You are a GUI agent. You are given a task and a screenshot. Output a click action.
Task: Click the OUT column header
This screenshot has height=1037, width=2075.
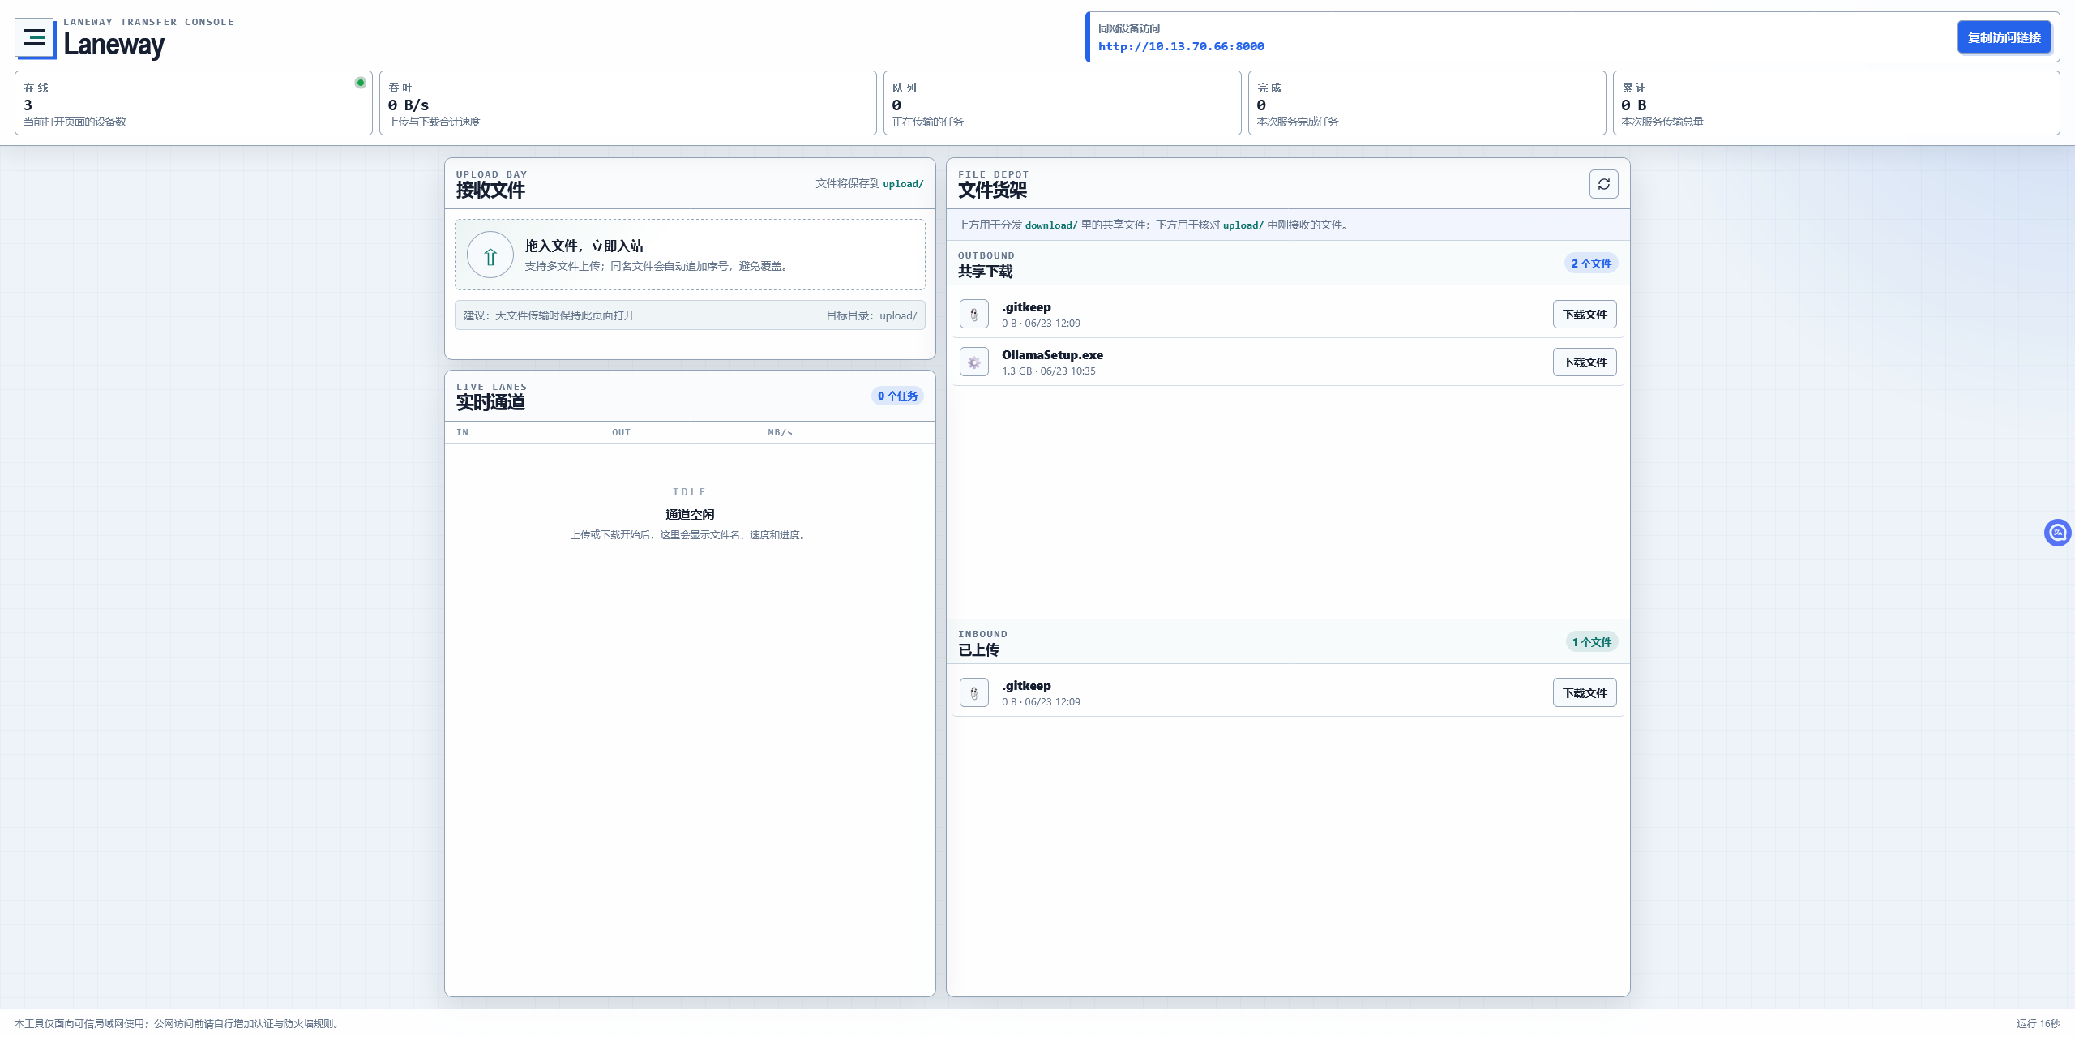[621, 432]
